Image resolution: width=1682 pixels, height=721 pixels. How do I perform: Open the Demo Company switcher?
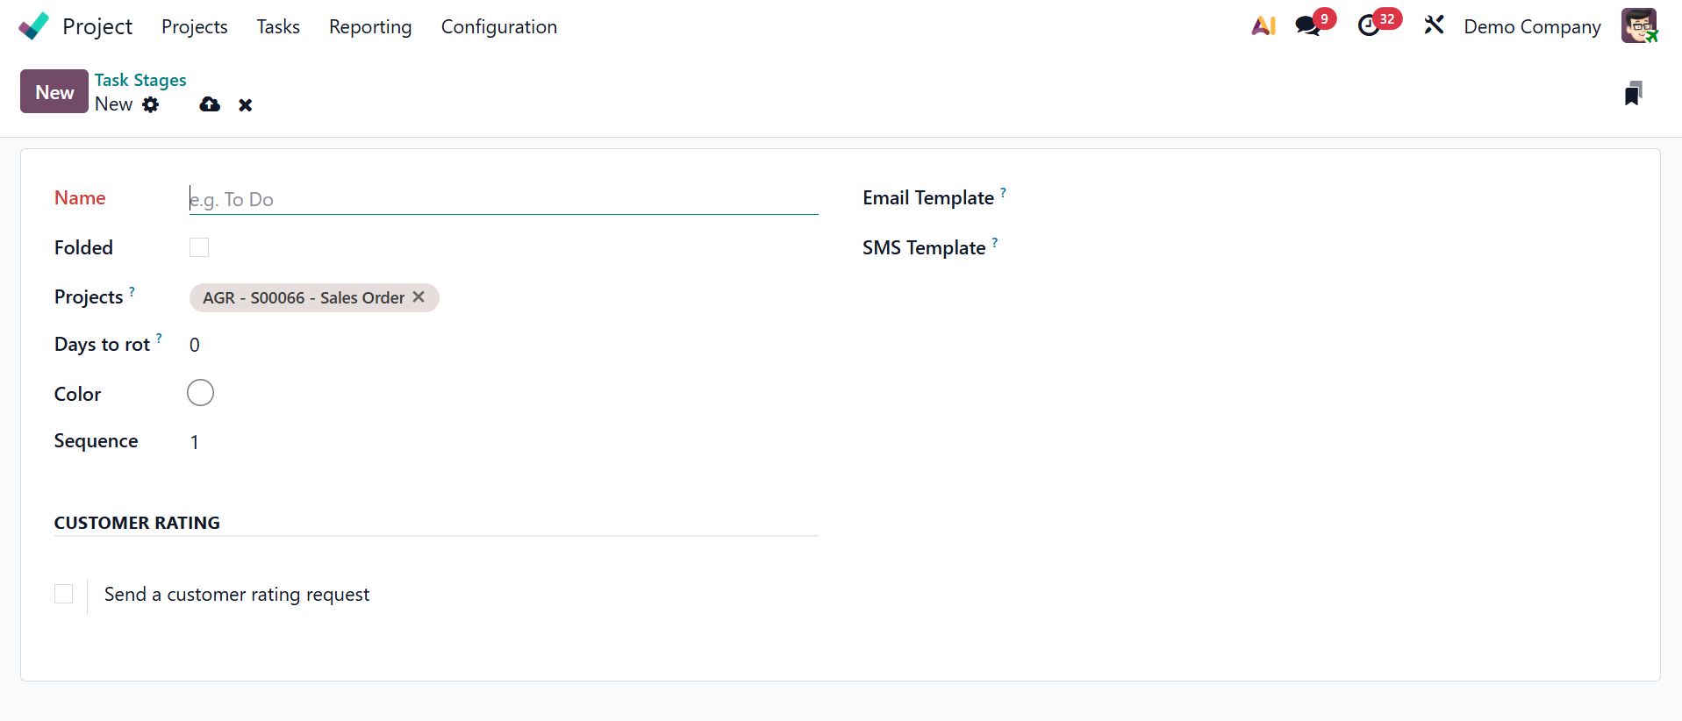(1532, 27)
